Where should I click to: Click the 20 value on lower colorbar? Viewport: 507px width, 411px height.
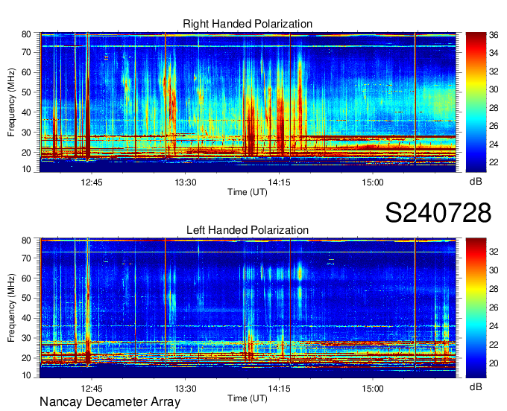coord(494,363)
